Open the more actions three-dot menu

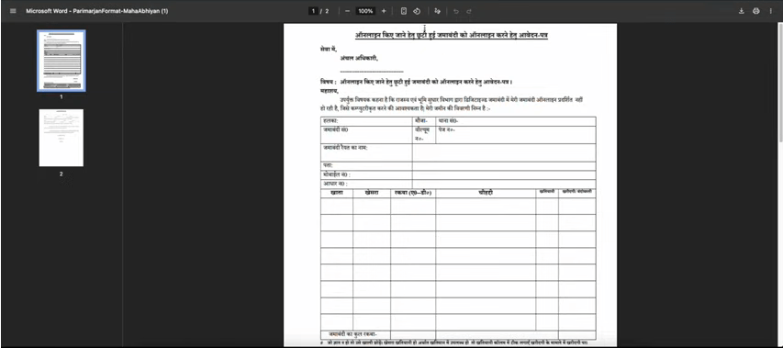point(770,11)
